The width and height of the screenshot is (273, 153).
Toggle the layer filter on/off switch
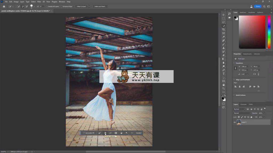(x=265, y=109)
